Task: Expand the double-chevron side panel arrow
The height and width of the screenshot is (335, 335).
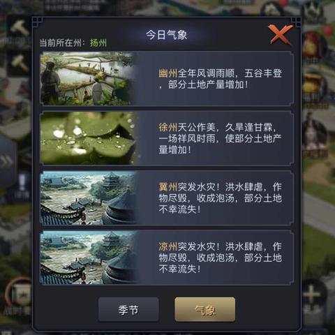Action: pos(6,161)
